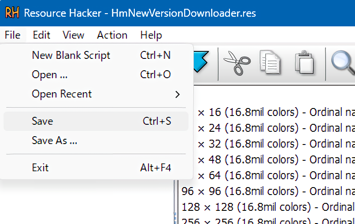Close the File menu via its title
355x224 pixels.
pyautogui.click(x=13, y=35)
